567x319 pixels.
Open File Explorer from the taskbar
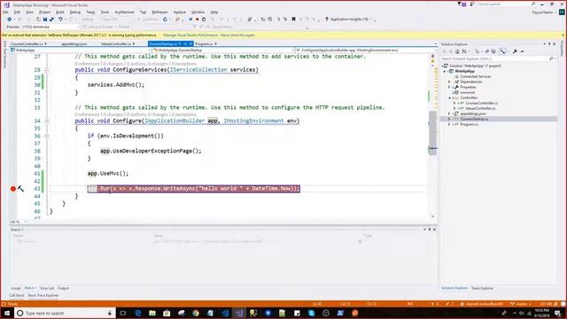coord(152,313)
